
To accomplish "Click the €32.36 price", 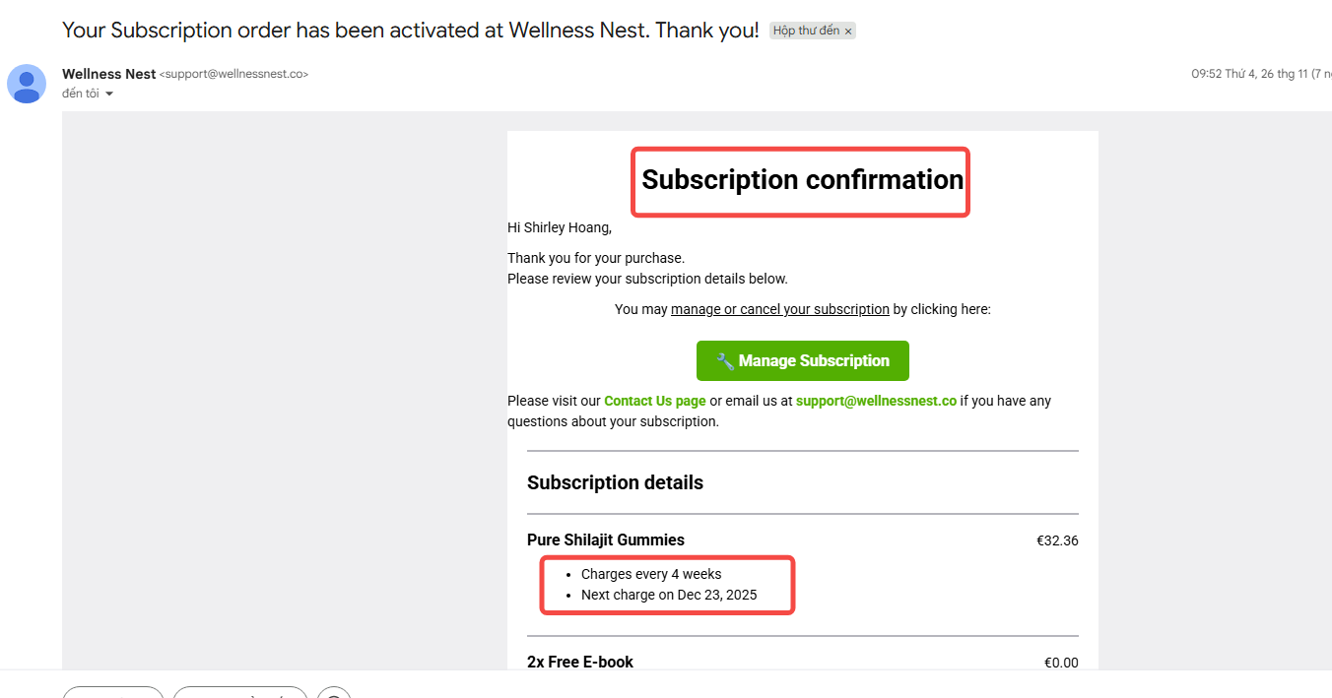I will tap(1056, 540).
